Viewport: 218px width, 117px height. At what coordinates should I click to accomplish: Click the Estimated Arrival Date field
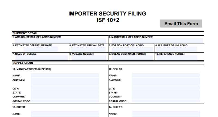(x=87, y=49)
